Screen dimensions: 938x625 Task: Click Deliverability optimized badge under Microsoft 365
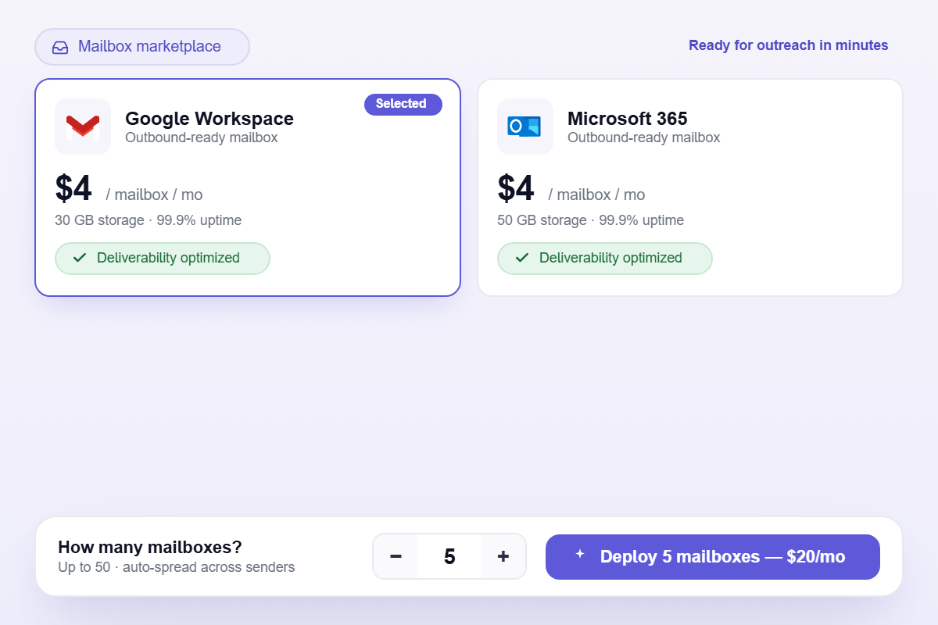(x=605, y=258)
